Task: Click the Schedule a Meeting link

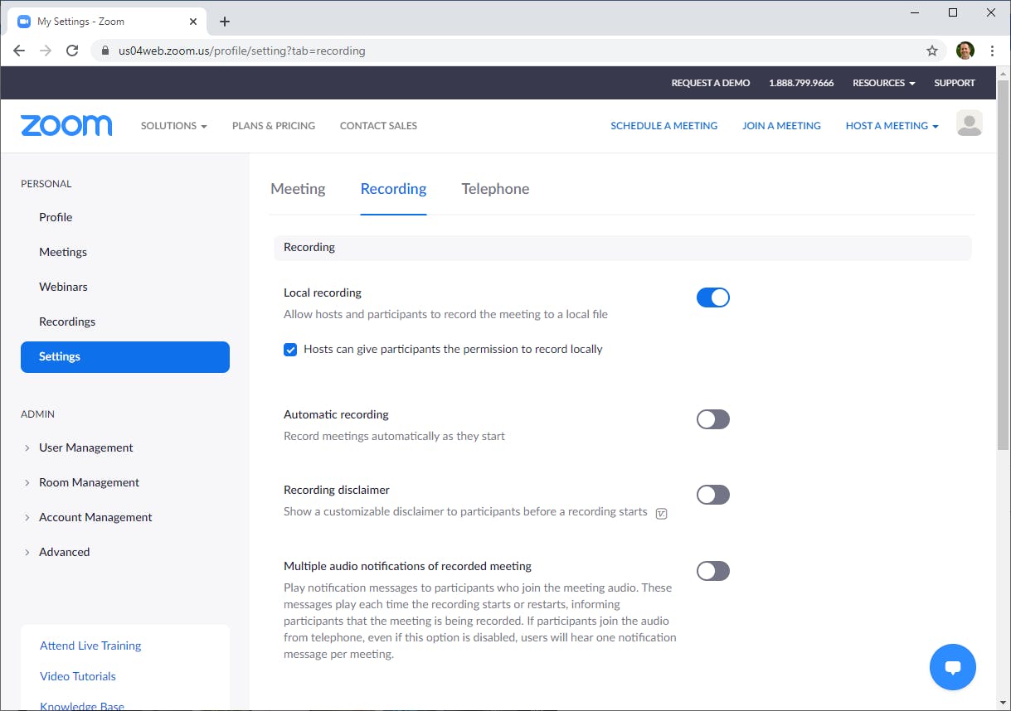Action: (x=663, y=126)
